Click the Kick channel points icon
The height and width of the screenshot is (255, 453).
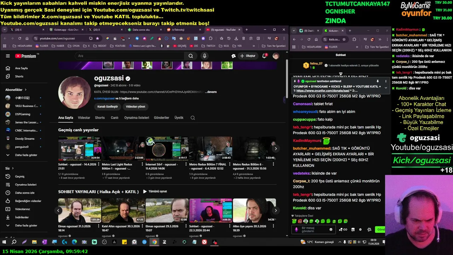[343, 229]
